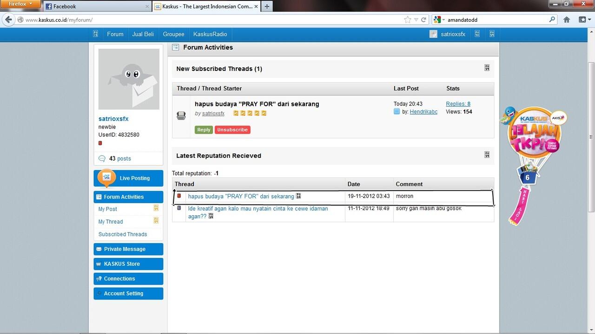Click the grey reputation square in 'Ide kreatif' row
Screen dimensions: 595x334
[179, 208]
